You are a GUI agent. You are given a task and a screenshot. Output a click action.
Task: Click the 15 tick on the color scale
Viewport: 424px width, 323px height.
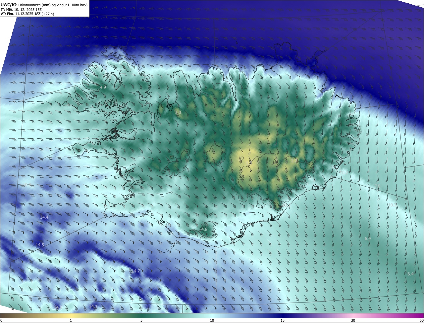pos(283,320)
